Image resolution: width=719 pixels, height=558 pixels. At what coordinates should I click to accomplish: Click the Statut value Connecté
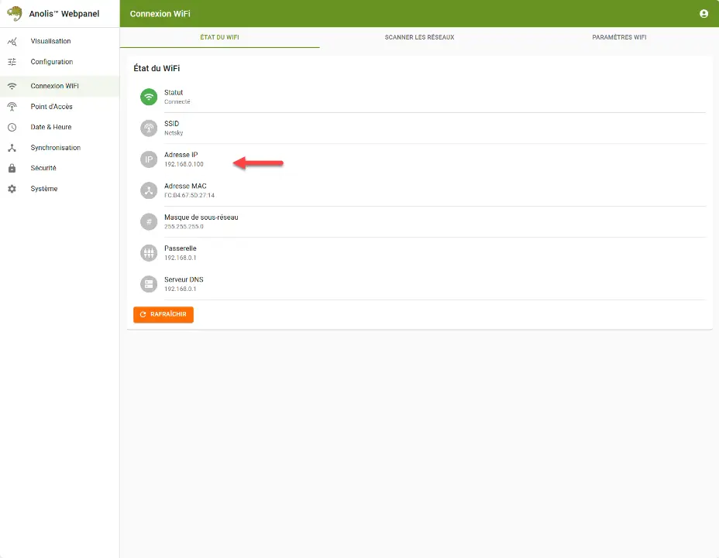177,102
